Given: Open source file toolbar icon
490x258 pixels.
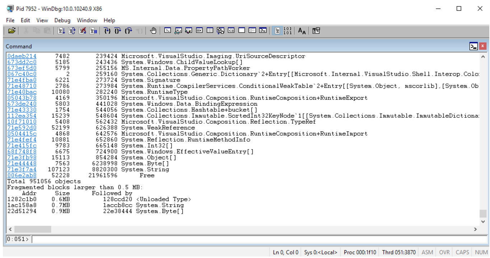Looking at the screenshot, I should pos(11,31).
